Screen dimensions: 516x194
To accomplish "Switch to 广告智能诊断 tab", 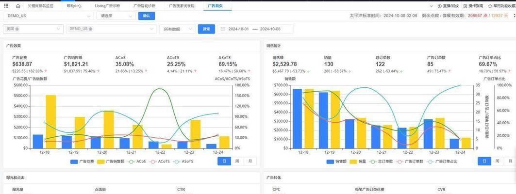I will coord(145,6).
